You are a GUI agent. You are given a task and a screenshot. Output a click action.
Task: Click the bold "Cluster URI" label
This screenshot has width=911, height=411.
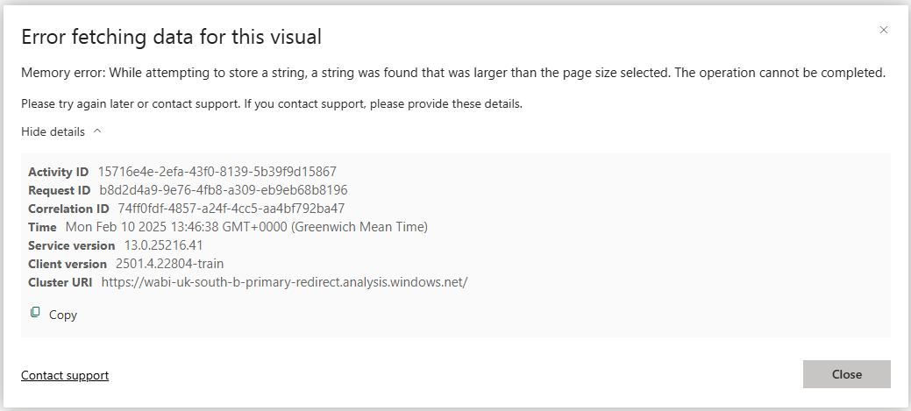[60, 282]
